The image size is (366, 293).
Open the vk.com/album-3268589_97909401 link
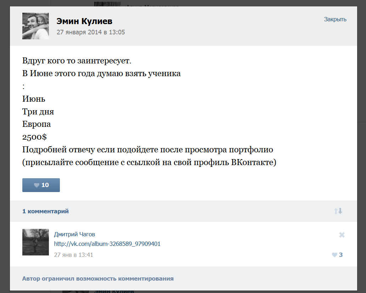107,244
